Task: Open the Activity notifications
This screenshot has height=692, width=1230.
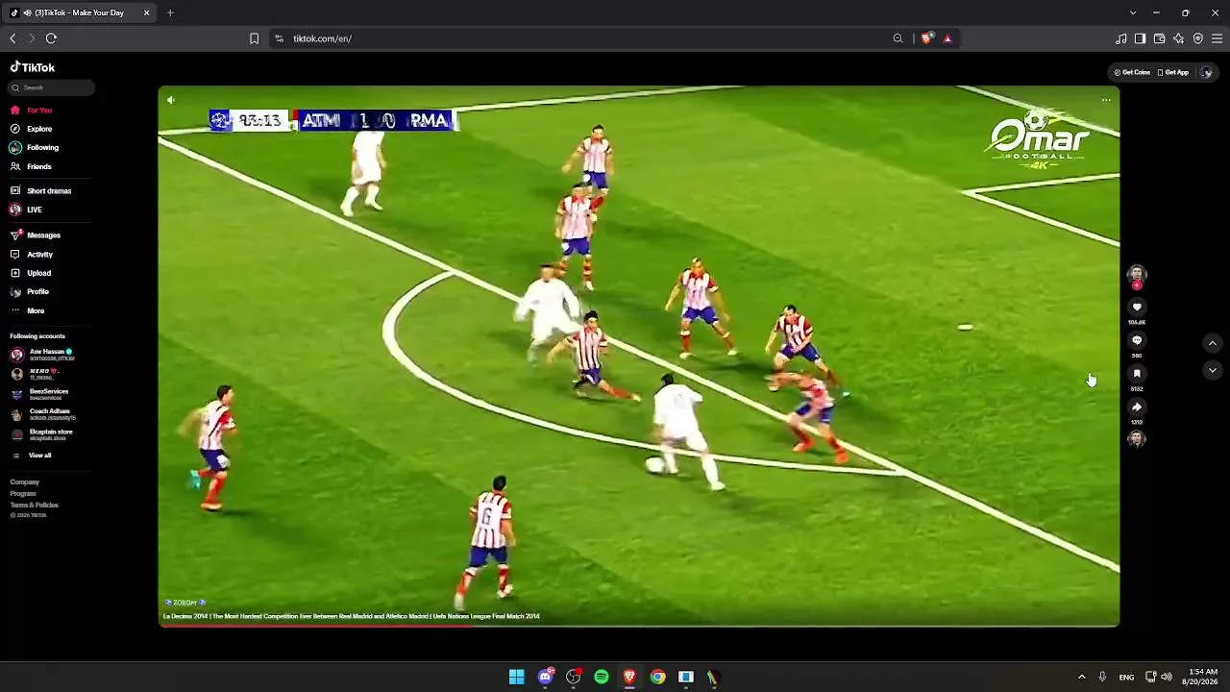Action: coord(32,254)
